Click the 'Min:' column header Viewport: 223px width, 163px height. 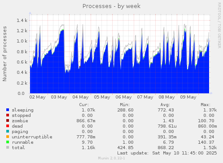tap(125, 105)
